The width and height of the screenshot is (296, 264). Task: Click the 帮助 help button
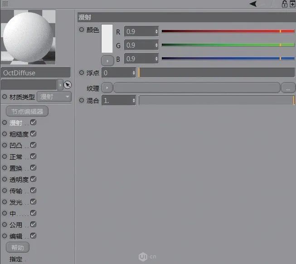click(x=18, y=247)
